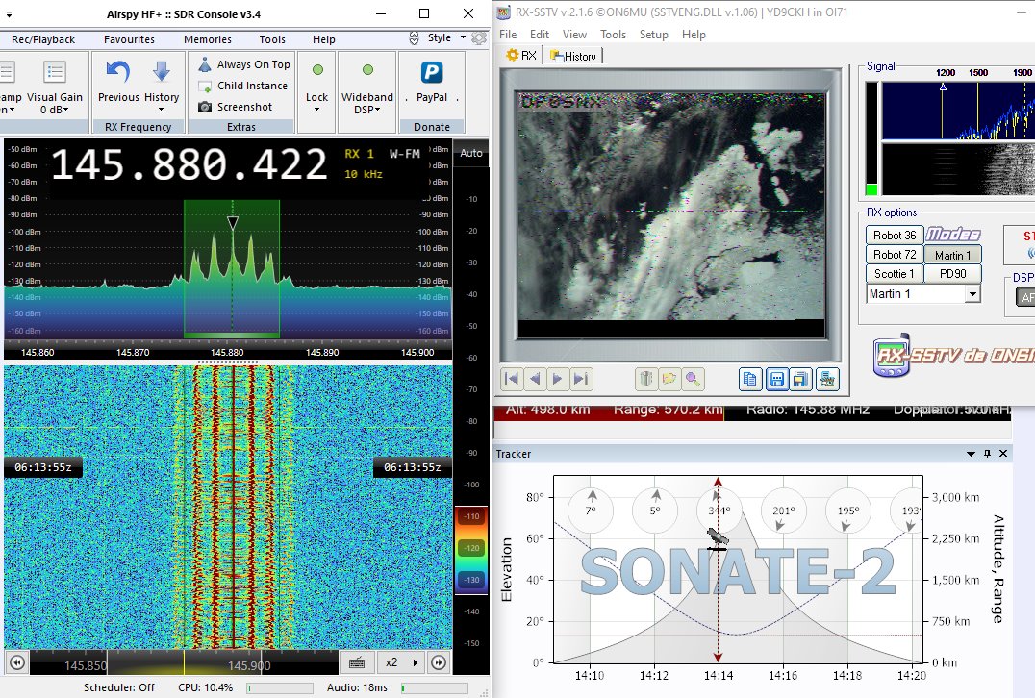Screen dimensions: 1035x698
Task: Go to the last image
Action: 581,379
